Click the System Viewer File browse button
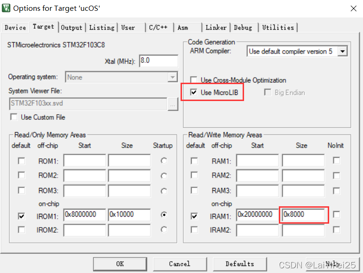Screen dimensions: 363x273 point(173,104)
